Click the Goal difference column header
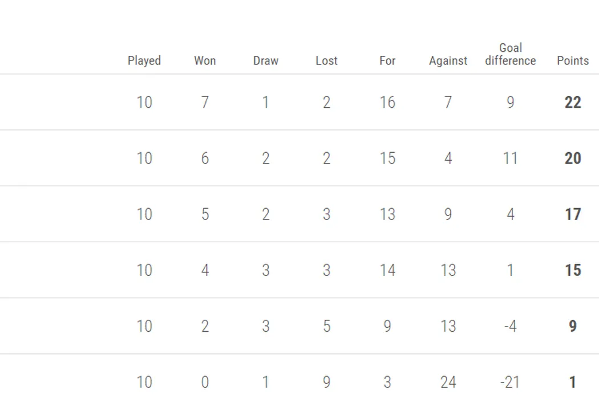The width and height of the screenshot is (599, 399). click(511, 55)
